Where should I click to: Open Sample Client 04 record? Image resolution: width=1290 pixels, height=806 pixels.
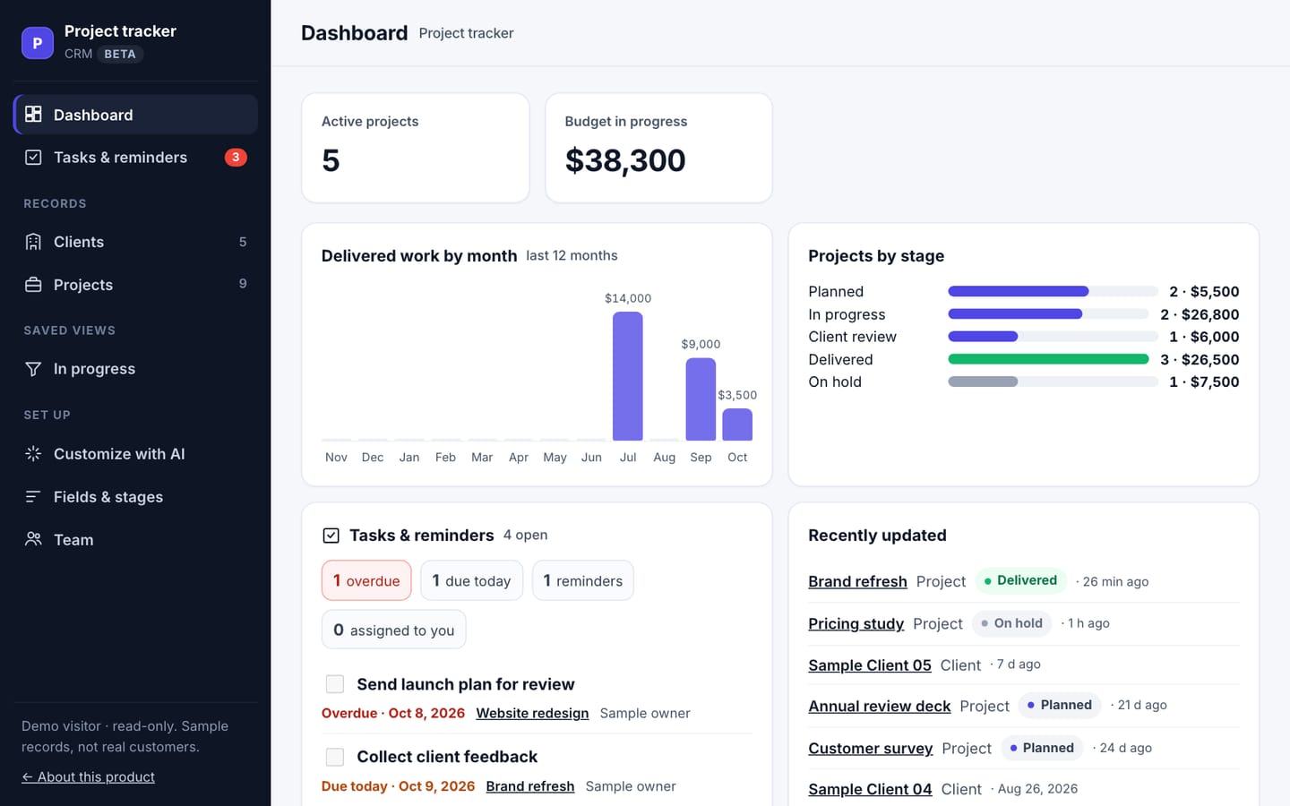click(870, 789)
